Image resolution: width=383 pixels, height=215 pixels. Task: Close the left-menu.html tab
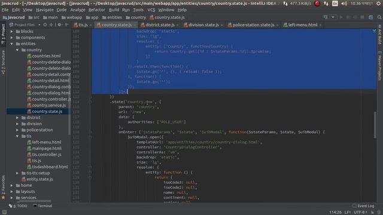point(320,25)
